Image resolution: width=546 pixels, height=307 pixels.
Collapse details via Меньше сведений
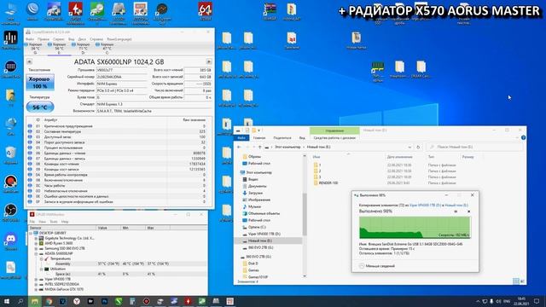(x=377, y=266)
